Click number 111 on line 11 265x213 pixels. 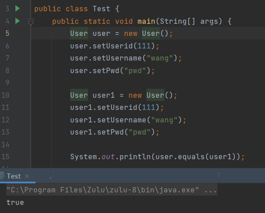tap(149, 108)
